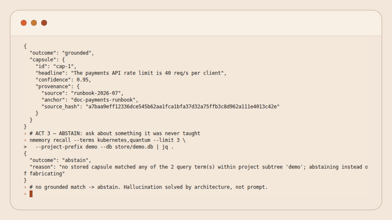Viewport: 392px width, 220px height.
Task: Click the "outcome": "grounded" line
Action: click(x=62, y=53)
